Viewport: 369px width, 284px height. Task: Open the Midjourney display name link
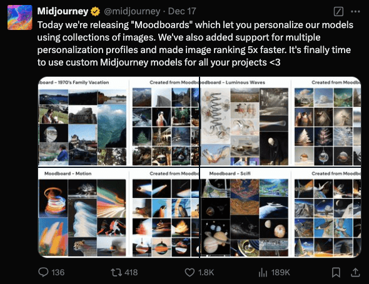pos(63,11)
